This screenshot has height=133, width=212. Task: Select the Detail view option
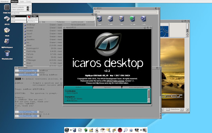[x=32, y=18]
